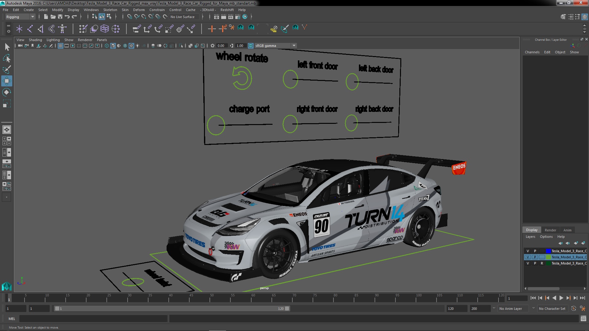589x331 pixels.
Task: Click the Create IK Handle shelf tool
Action: [x=40, y=29]
